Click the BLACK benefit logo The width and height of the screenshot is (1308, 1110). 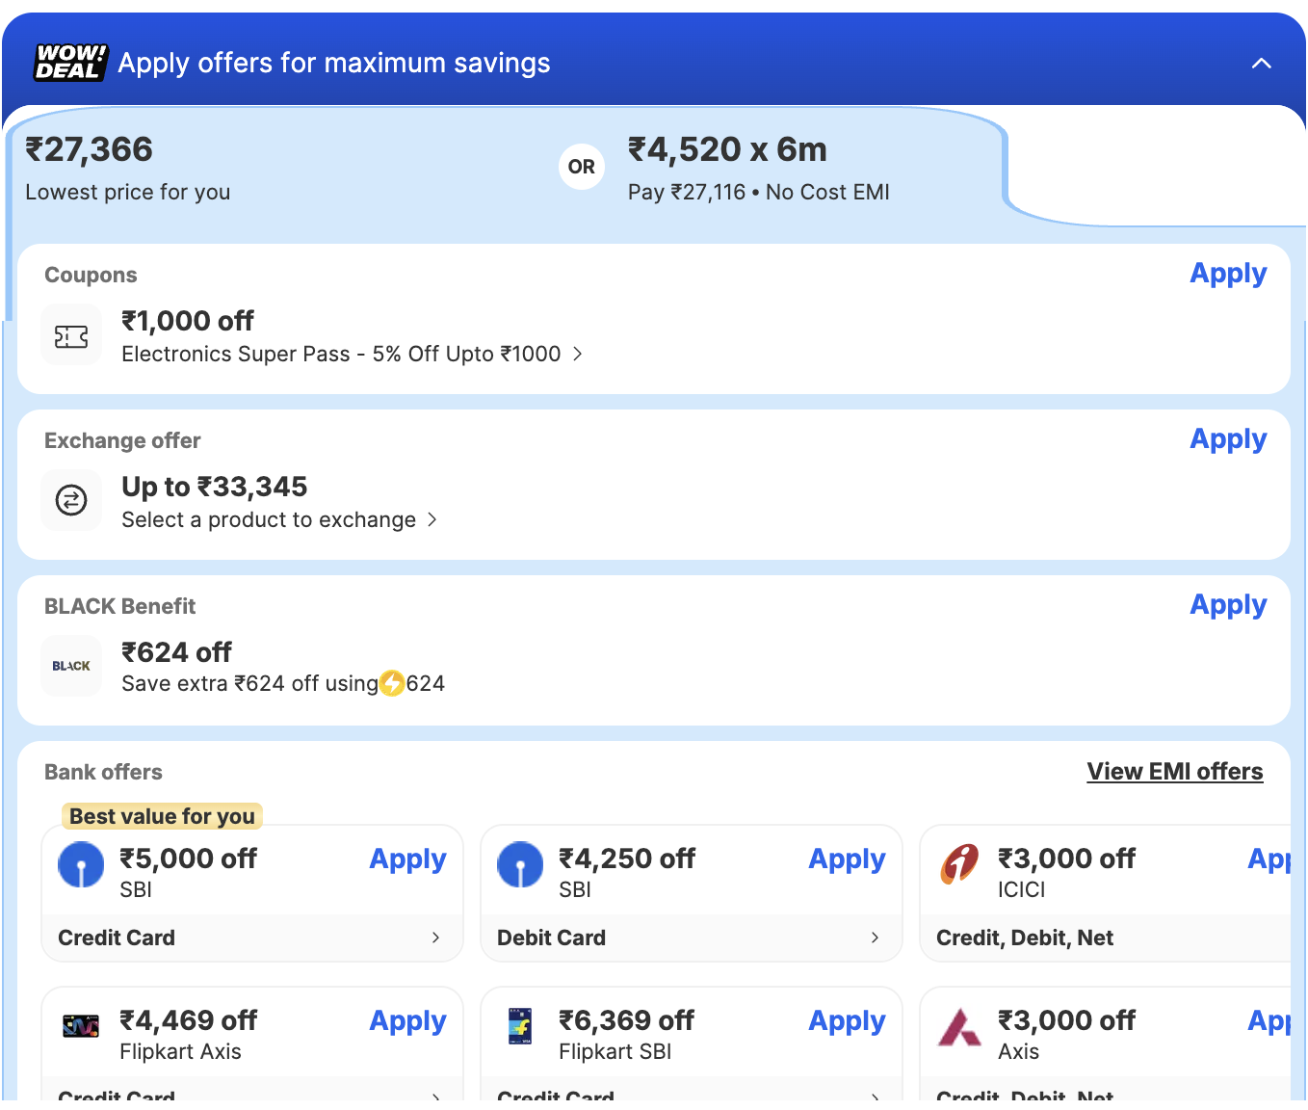coord(70,666)
